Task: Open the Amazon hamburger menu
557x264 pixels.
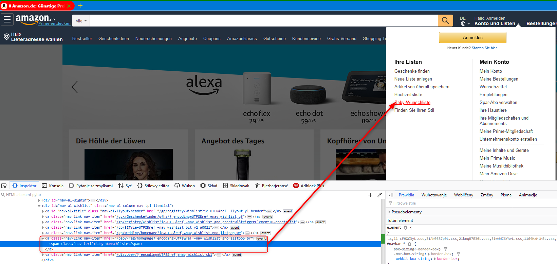Action: tap(7, 20)
